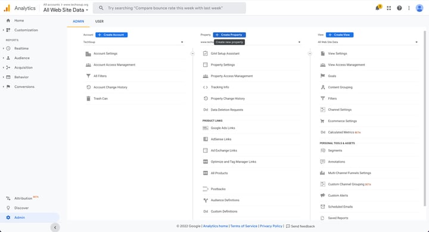Image resolution: width=429 pixels, height=232 pixels.
Task: Click the Admin gear icon in sidebar
Action: (x=8, y=218)
